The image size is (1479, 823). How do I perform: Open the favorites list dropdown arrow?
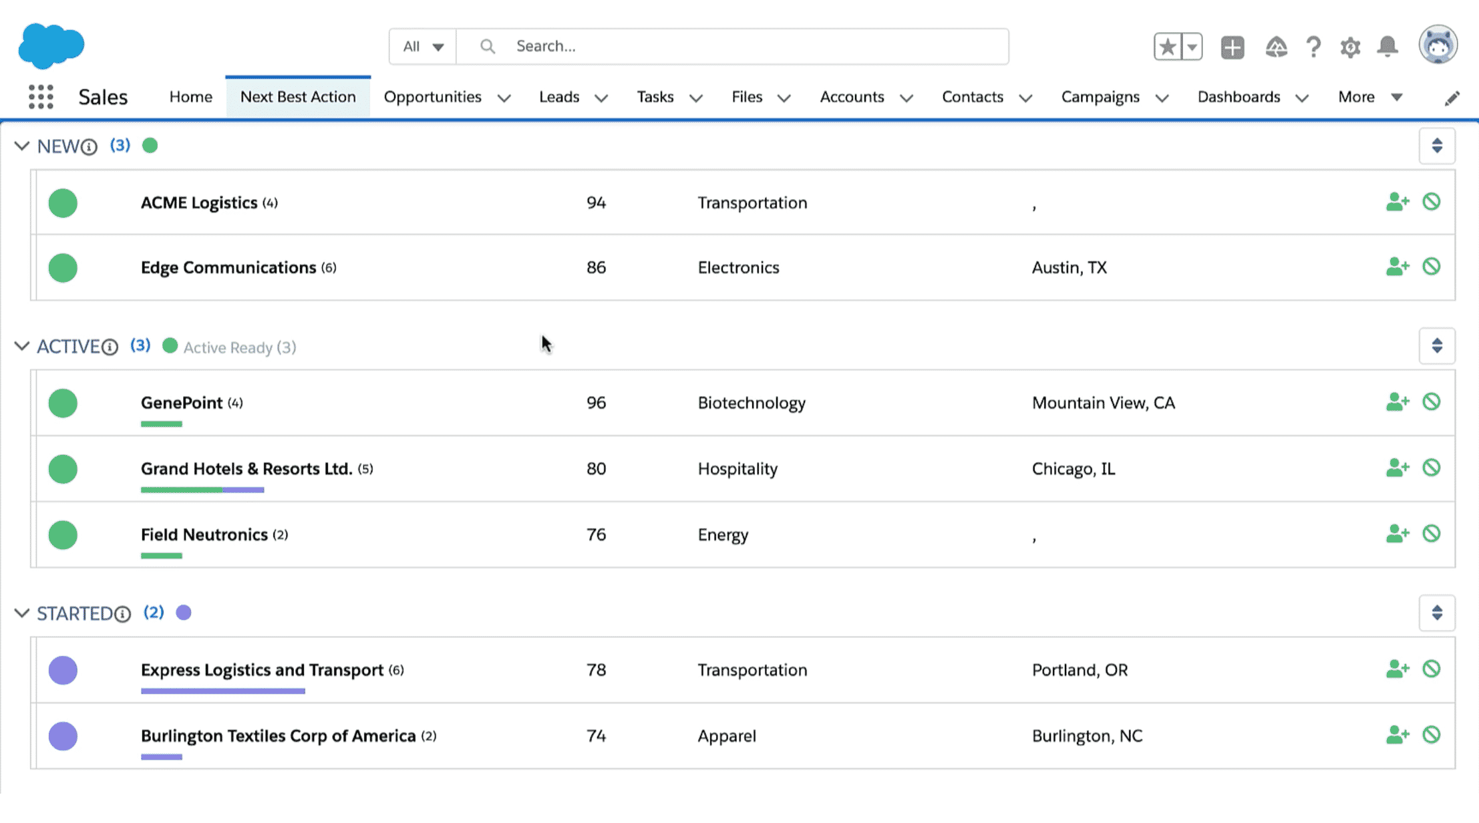(x=1192, y=47)
